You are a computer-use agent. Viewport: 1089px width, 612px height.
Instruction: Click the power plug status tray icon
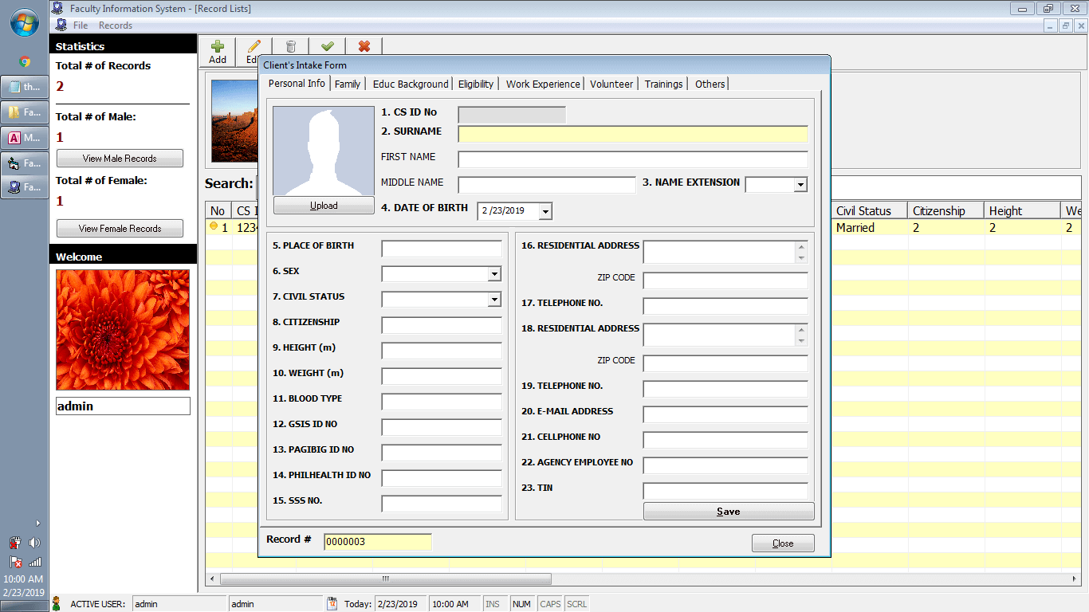coord(14,542)
